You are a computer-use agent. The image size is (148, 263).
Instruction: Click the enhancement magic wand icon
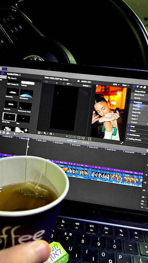(45, 133)
